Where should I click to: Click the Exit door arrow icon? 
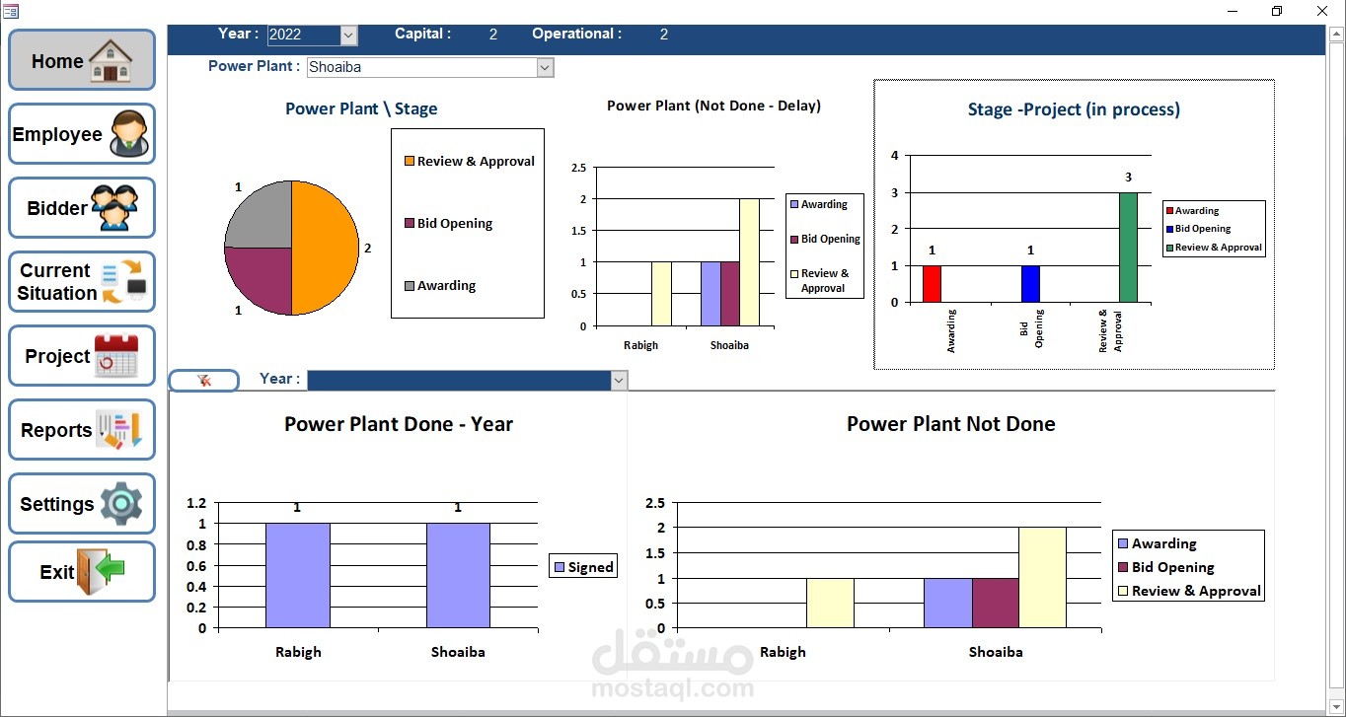[101, 571]
